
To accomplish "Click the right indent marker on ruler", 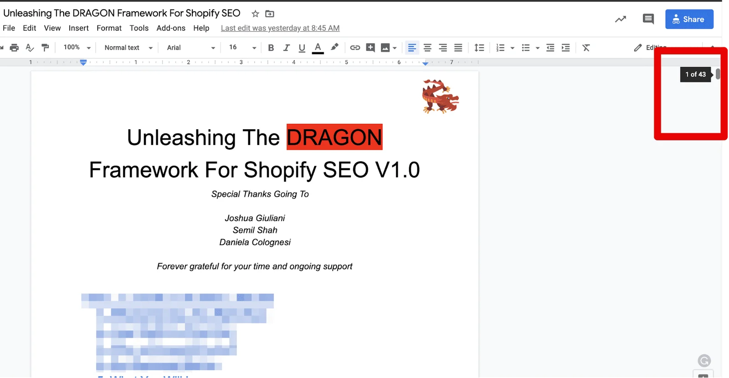I will [425, 63].
